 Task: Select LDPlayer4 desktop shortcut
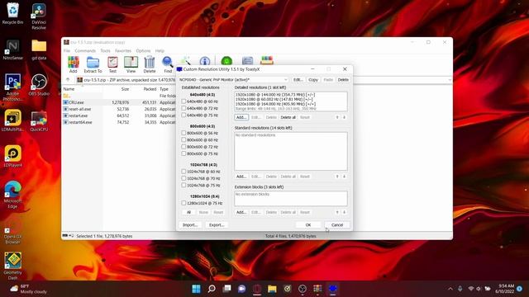pyautogui.click(x=13, y=156)
